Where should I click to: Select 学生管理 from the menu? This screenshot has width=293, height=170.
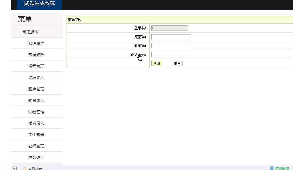pyautogui.click(x=36, y=135)
